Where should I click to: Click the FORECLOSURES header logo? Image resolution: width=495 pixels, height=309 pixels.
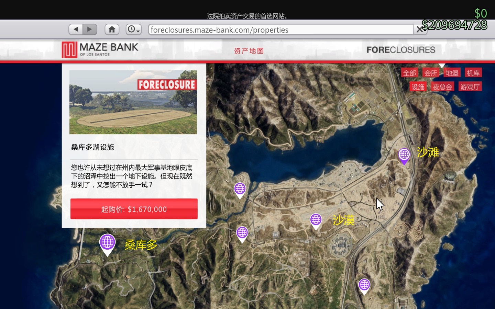(401, 50)
